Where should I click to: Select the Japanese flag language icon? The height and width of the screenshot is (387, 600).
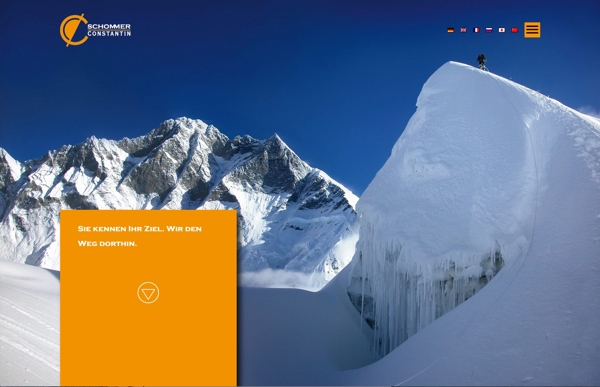coord(501,30)
